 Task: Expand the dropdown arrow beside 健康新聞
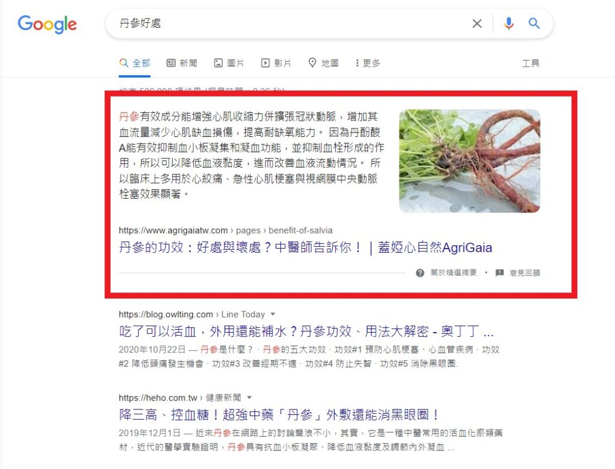tap(249, 398)
